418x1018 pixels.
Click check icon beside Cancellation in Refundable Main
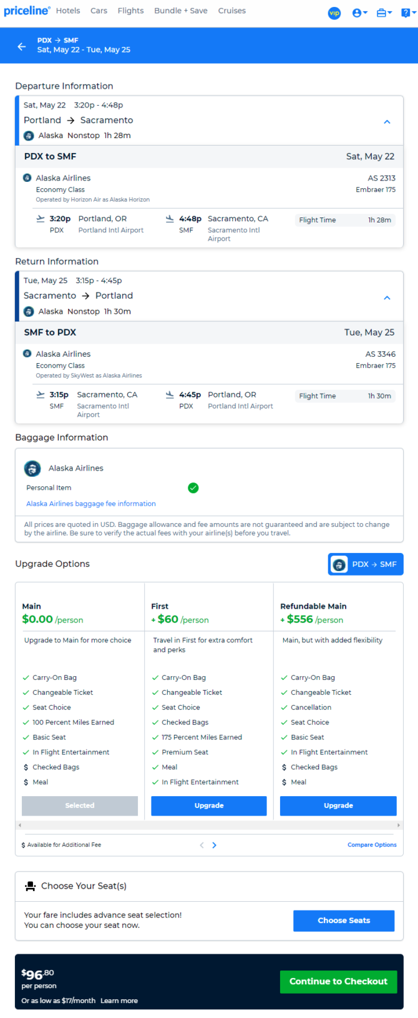click(x=284, y=707)
